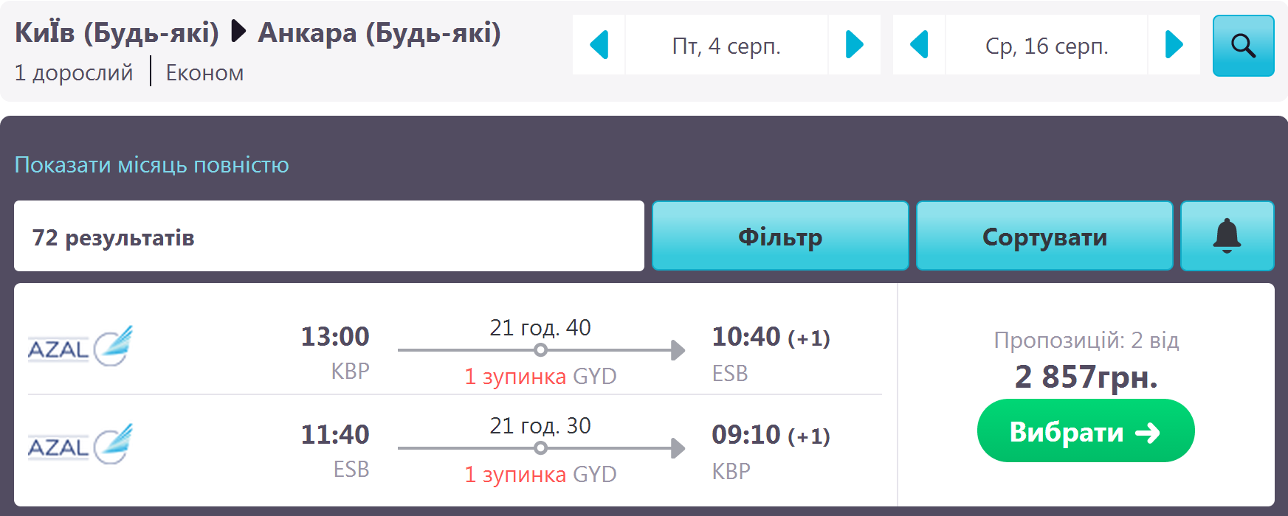The image size is (1288, 516).
Task: Open the Фільтр options
Action: 779,236
